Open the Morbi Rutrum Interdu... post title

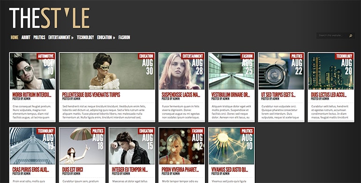(32, 95)
